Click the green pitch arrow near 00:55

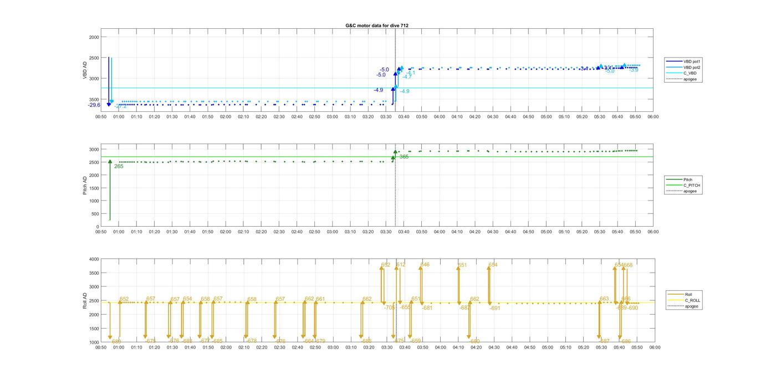110,190
